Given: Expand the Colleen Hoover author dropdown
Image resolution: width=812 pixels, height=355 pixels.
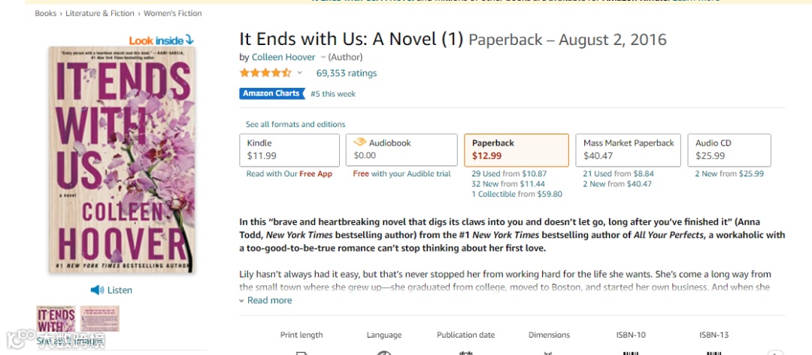Looking at the screenshot, I should point(323,57).
